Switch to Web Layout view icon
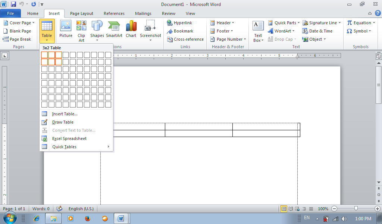This screenshot has height=224, width=382. 297,209
